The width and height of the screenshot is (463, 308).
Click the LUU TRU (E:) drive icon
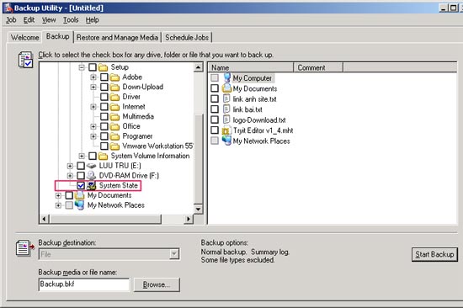[91, 166]
